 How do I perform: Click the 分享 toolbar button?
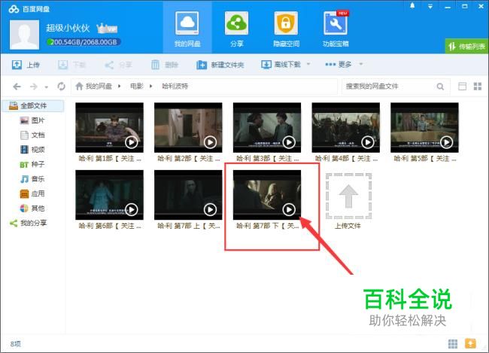click(x=118, y=65)
